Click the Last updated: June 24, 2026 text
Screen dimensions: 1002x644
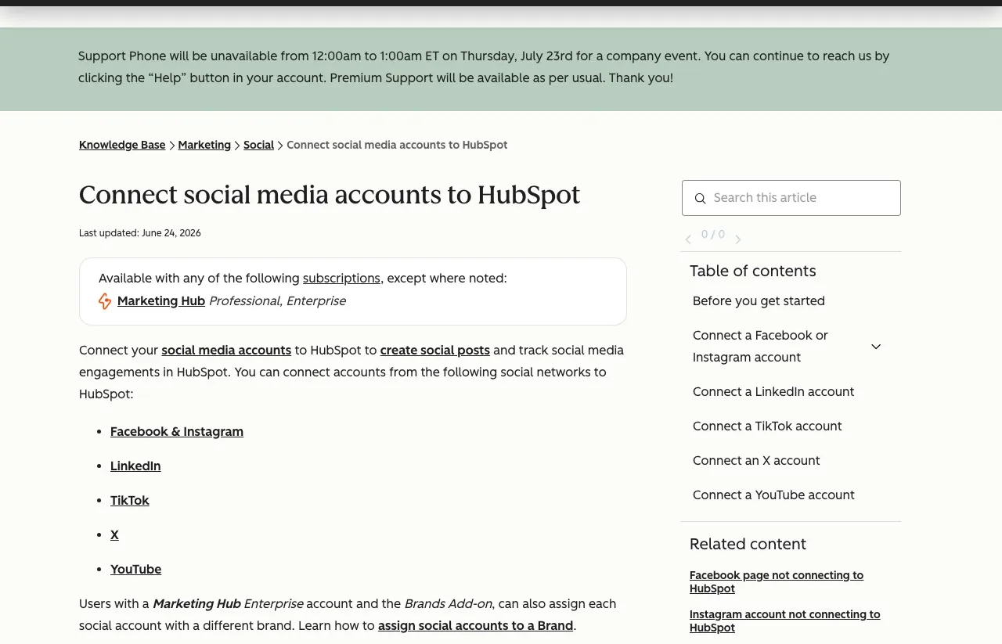pos(140,233)
